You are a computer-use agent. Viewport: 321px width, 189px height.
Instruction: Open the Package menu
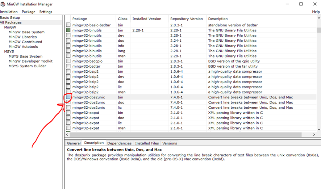(29, 12)
